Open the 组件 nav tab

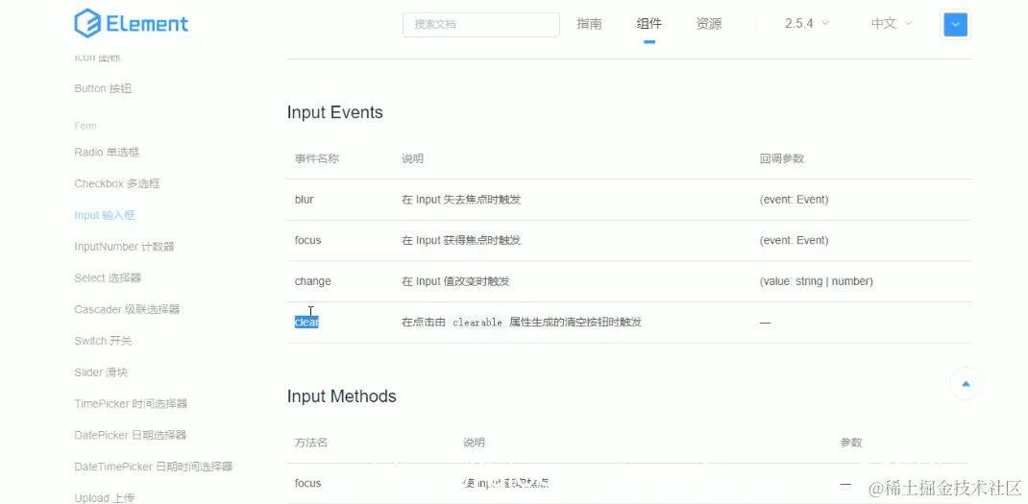[649, 24]
